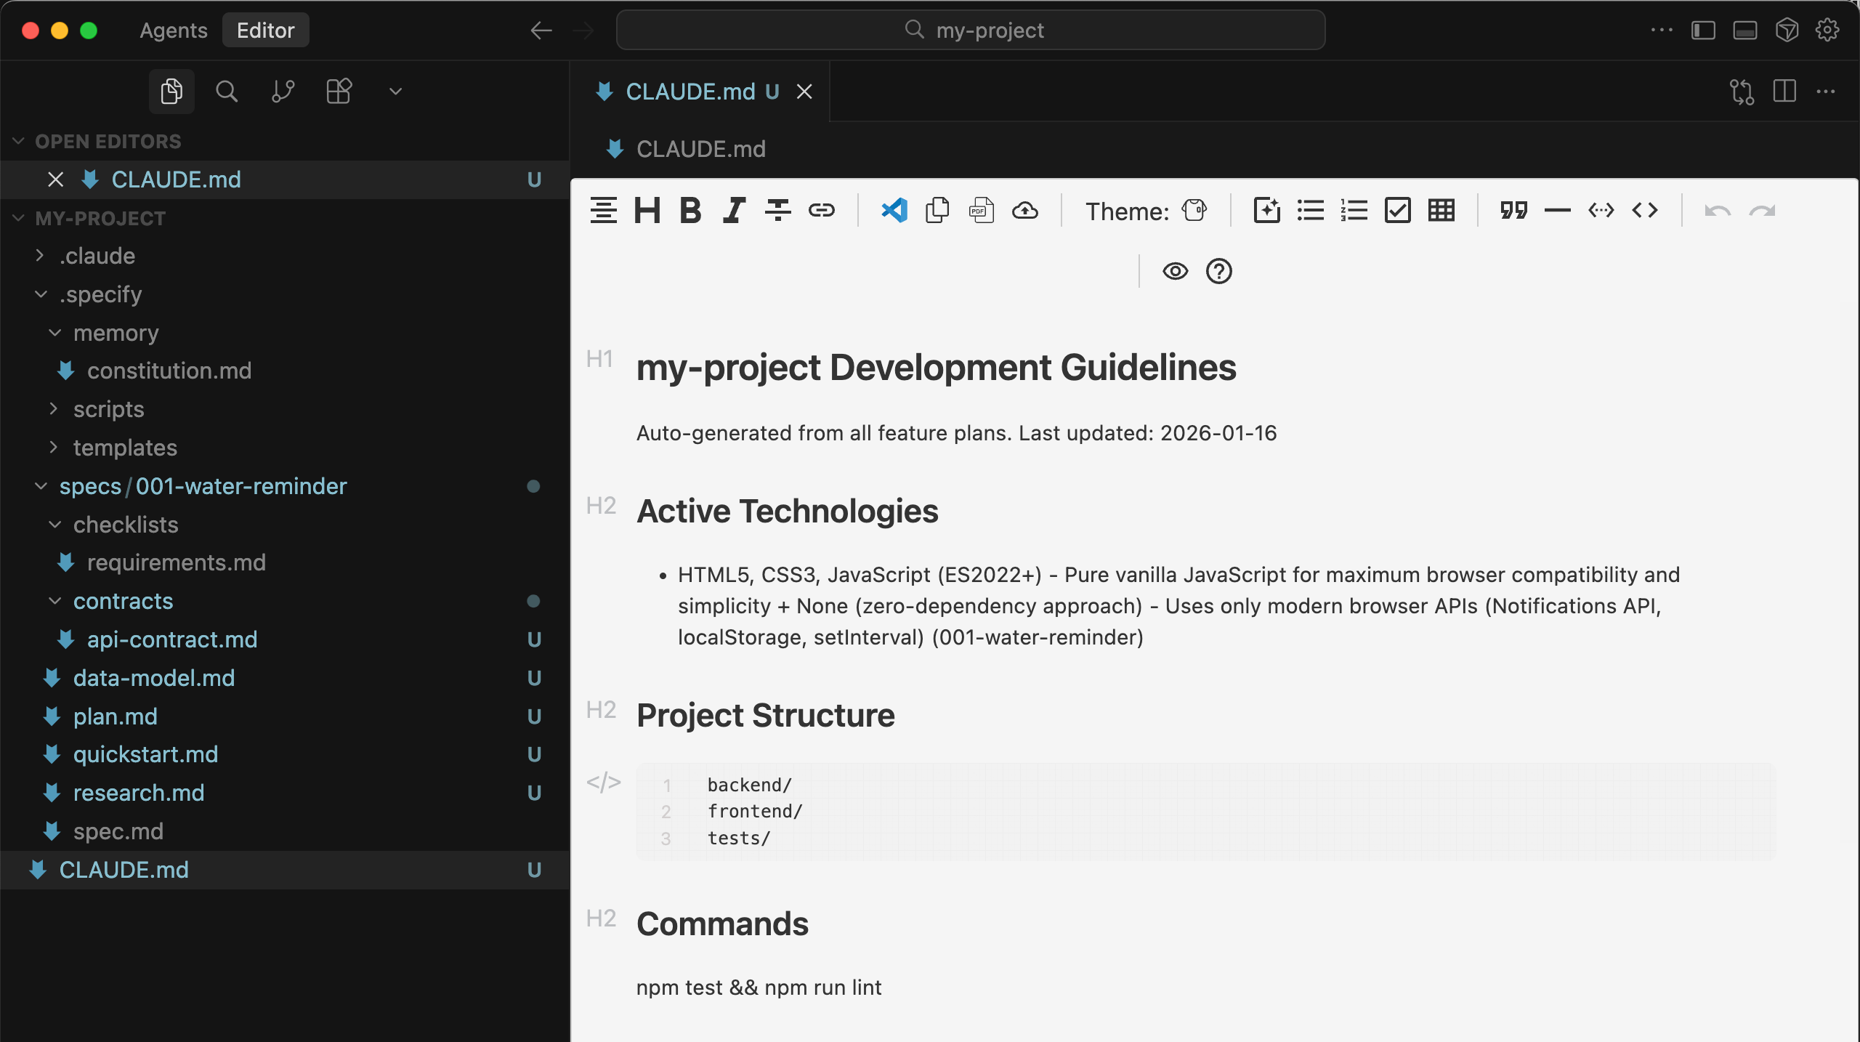
Task: Toggle the preview eye icon
Action: tap(1175, 271)
